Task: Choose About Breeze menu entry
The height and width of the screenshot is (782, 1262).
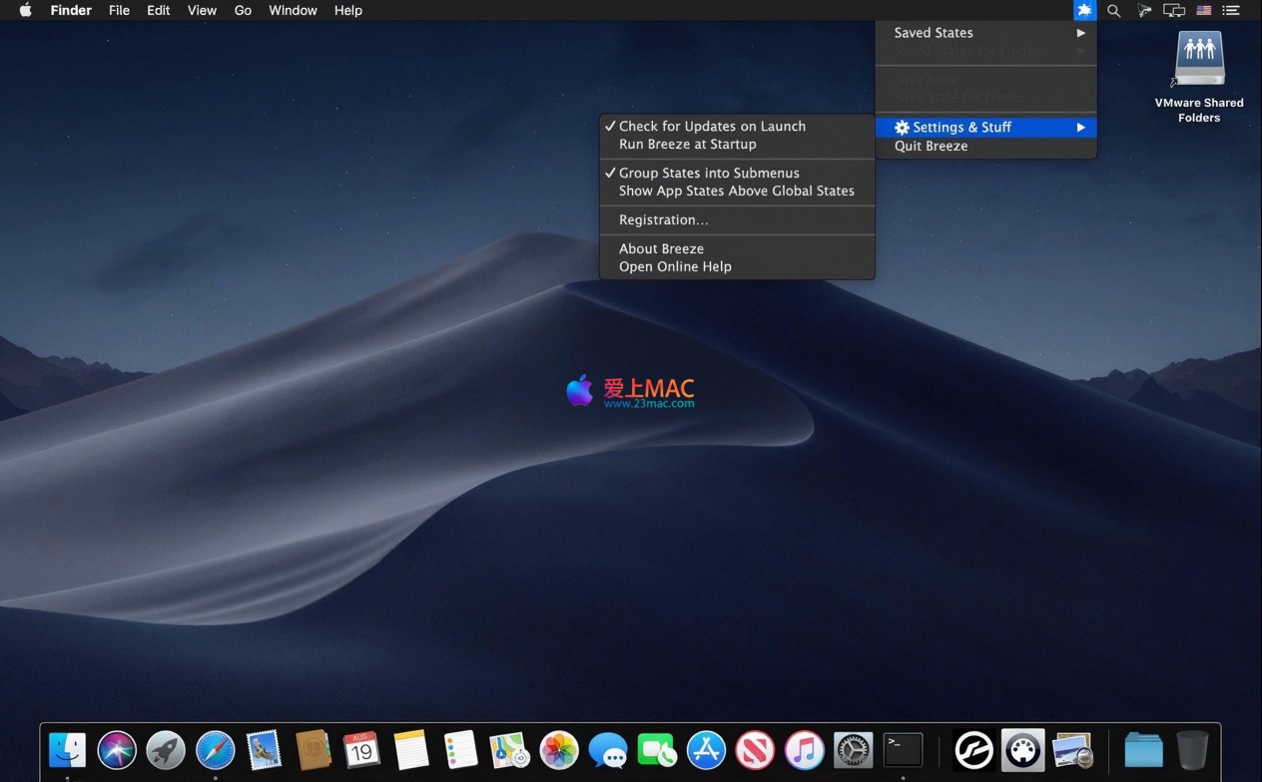Action: 661,249
